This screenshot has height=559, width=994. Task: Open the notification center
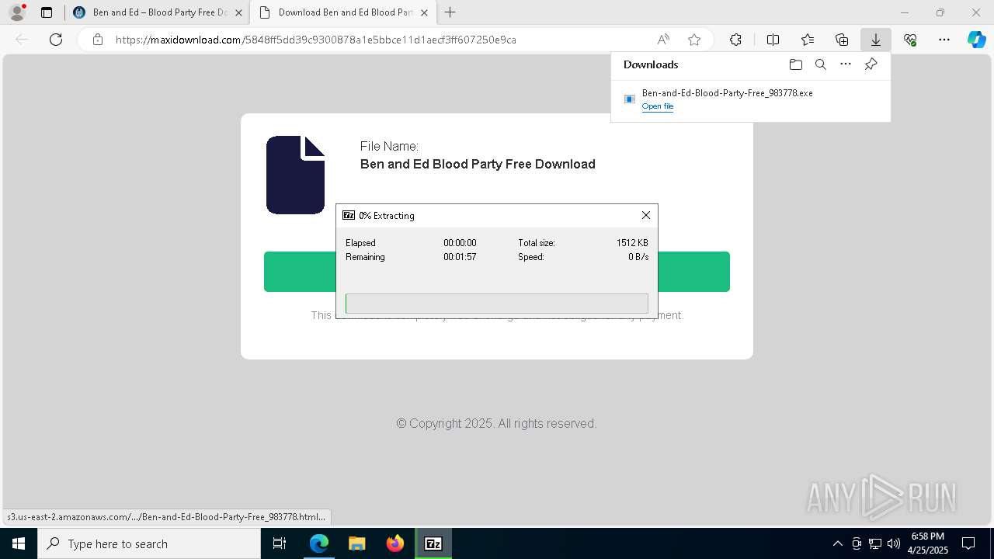click(968, 543)
